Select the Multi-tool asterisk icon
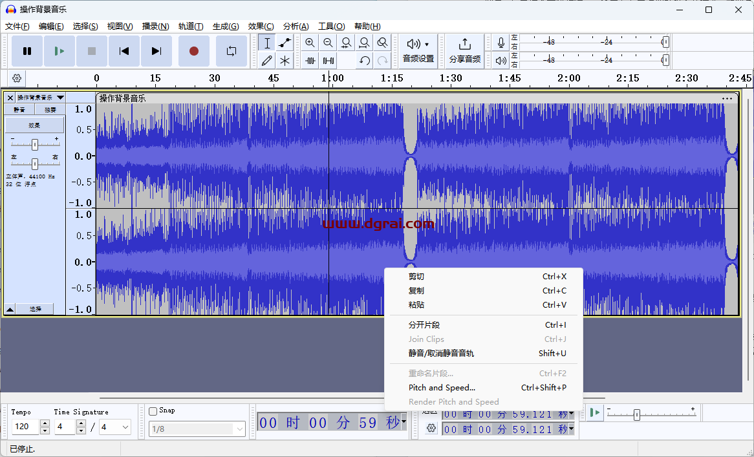754x457 pixels. 285,61
